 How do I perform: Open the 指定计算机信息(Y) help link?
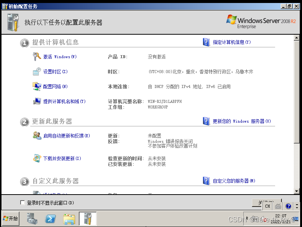pos(232,42)
